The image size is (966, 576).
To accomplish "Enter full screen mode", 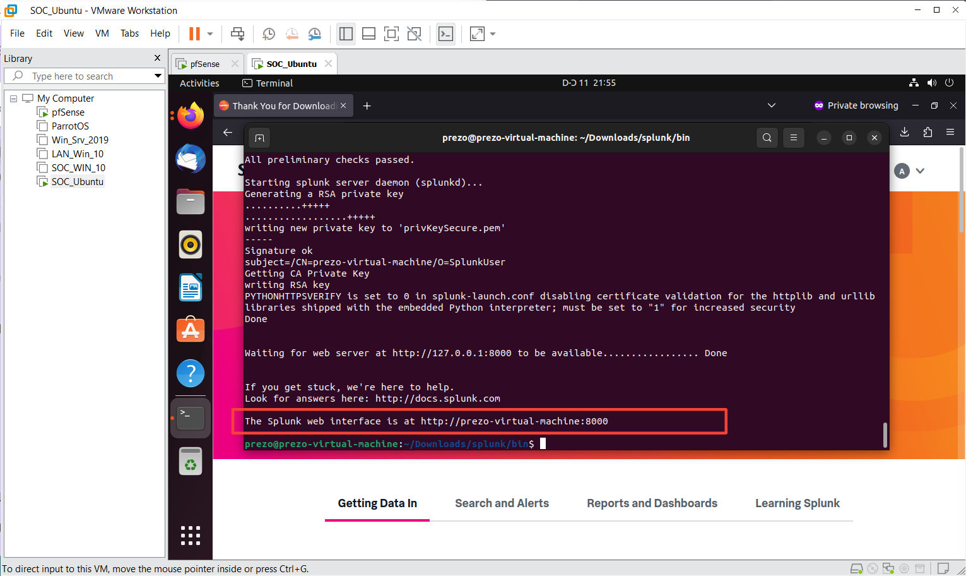I will click(391, 34).
